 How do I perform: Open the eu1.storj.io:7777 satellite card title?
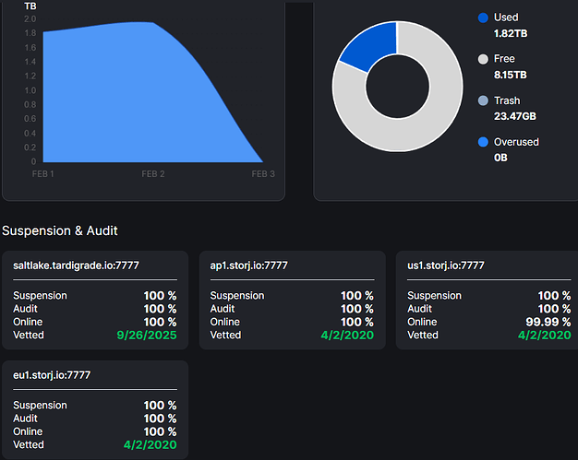click(x=52, y=374)
